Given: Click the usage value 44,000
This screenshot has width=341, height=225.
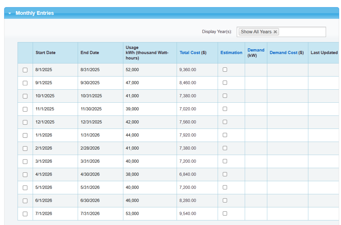Looking at the screenshot, I should click(x=132, y=135).
